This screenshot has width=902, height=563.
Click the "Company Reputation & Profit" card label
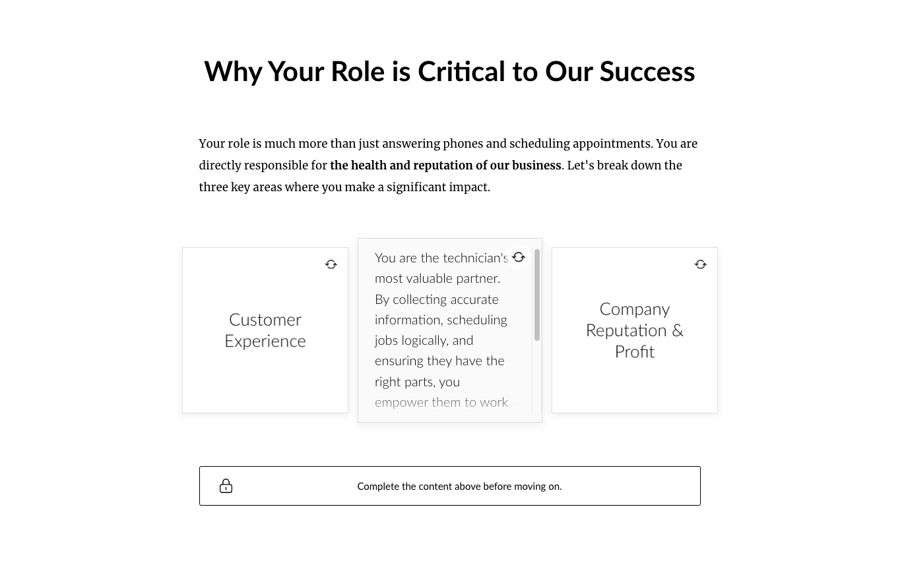click(x=635, y=330)
